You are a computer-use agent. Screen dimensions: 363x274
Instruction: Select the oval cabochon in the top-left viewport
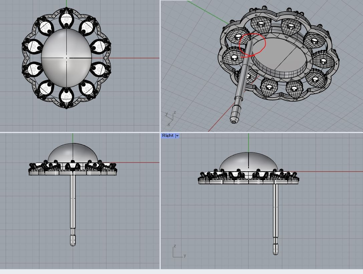[x=66, y=58]
